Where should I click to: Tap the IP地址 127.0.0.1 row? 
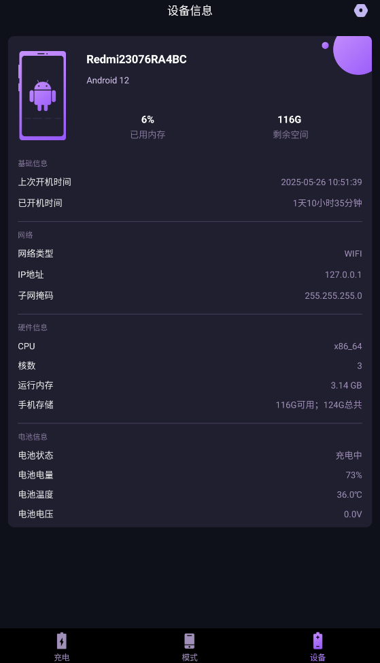pyautogui.click(x=190, y=275)
